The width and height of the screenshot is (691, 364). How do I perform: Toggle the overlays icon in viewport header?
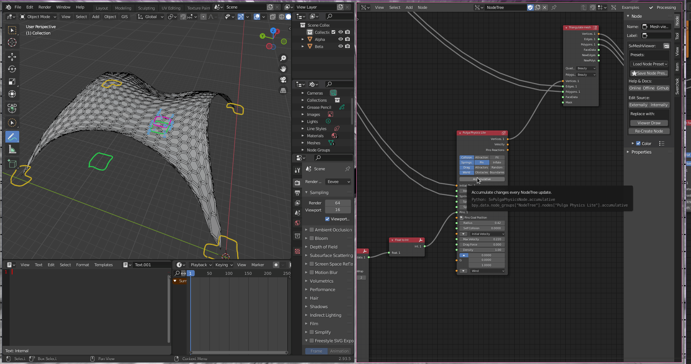pos(257,17)
